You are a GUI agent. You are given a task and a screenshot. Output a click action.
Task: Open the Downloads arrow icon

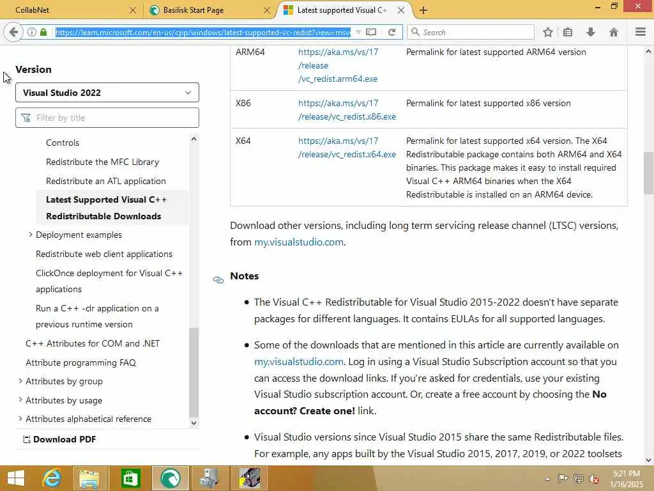coord(591,32)
